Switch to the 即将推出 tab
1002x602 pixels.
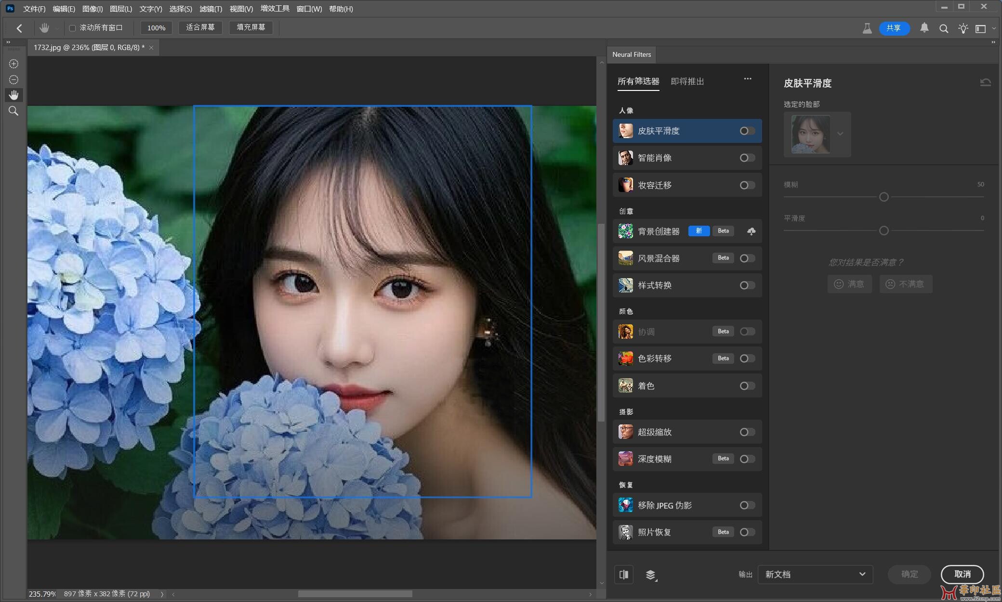(x=687, y=81)
